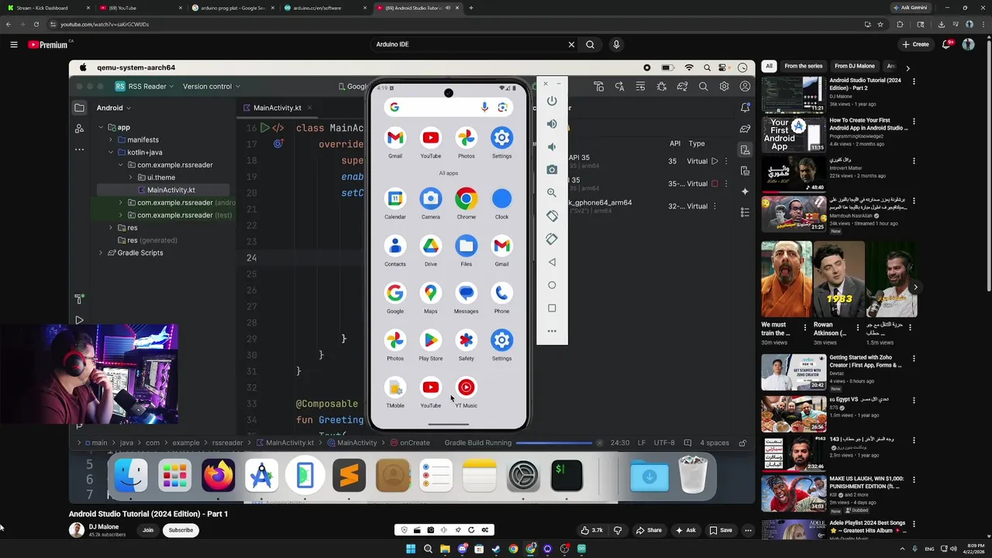992x558 pixels.
Task: Dislike this video
Action: click(618, 530)
